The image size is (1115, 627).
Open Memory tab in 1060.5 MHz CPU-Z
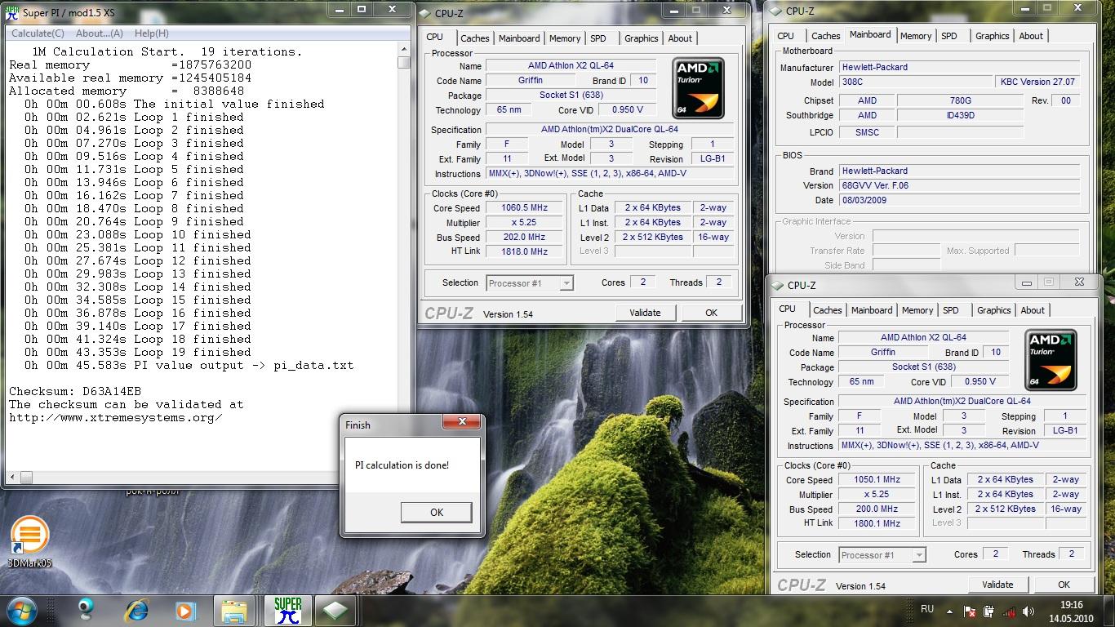(x=565, y=38)
